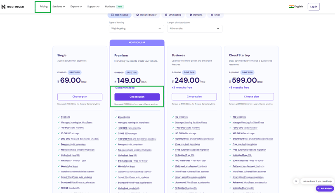Click the checkmark beside Premium's 25 websites

116,117
